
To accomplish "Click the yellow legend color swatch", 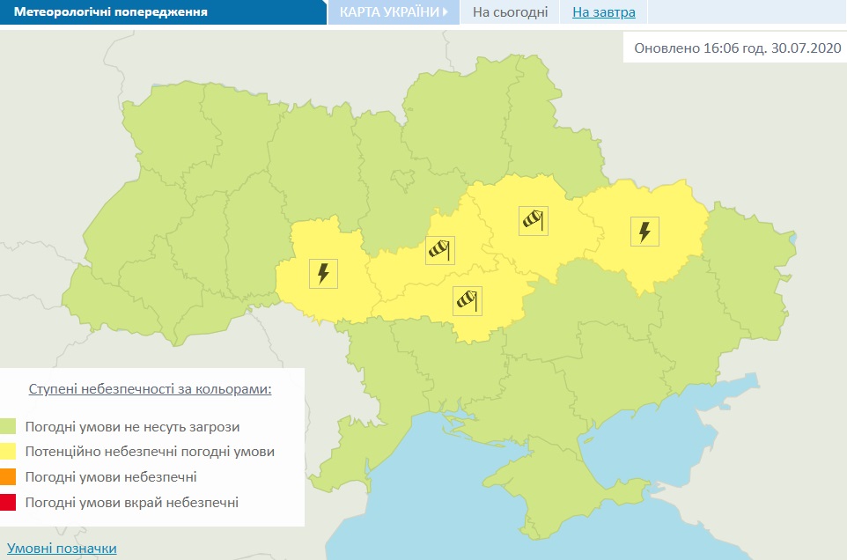I will coord(10,452).
